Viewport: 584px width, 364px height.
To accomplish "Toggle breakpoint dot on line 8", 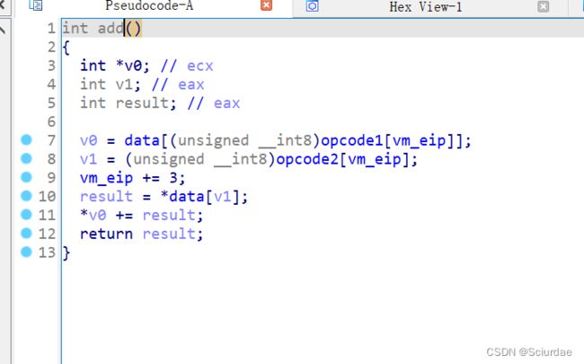I will coord(26,158).
